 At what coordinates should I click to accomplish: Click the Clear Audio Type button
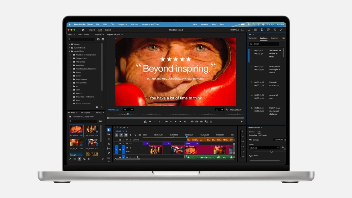(x=280, y=140)
